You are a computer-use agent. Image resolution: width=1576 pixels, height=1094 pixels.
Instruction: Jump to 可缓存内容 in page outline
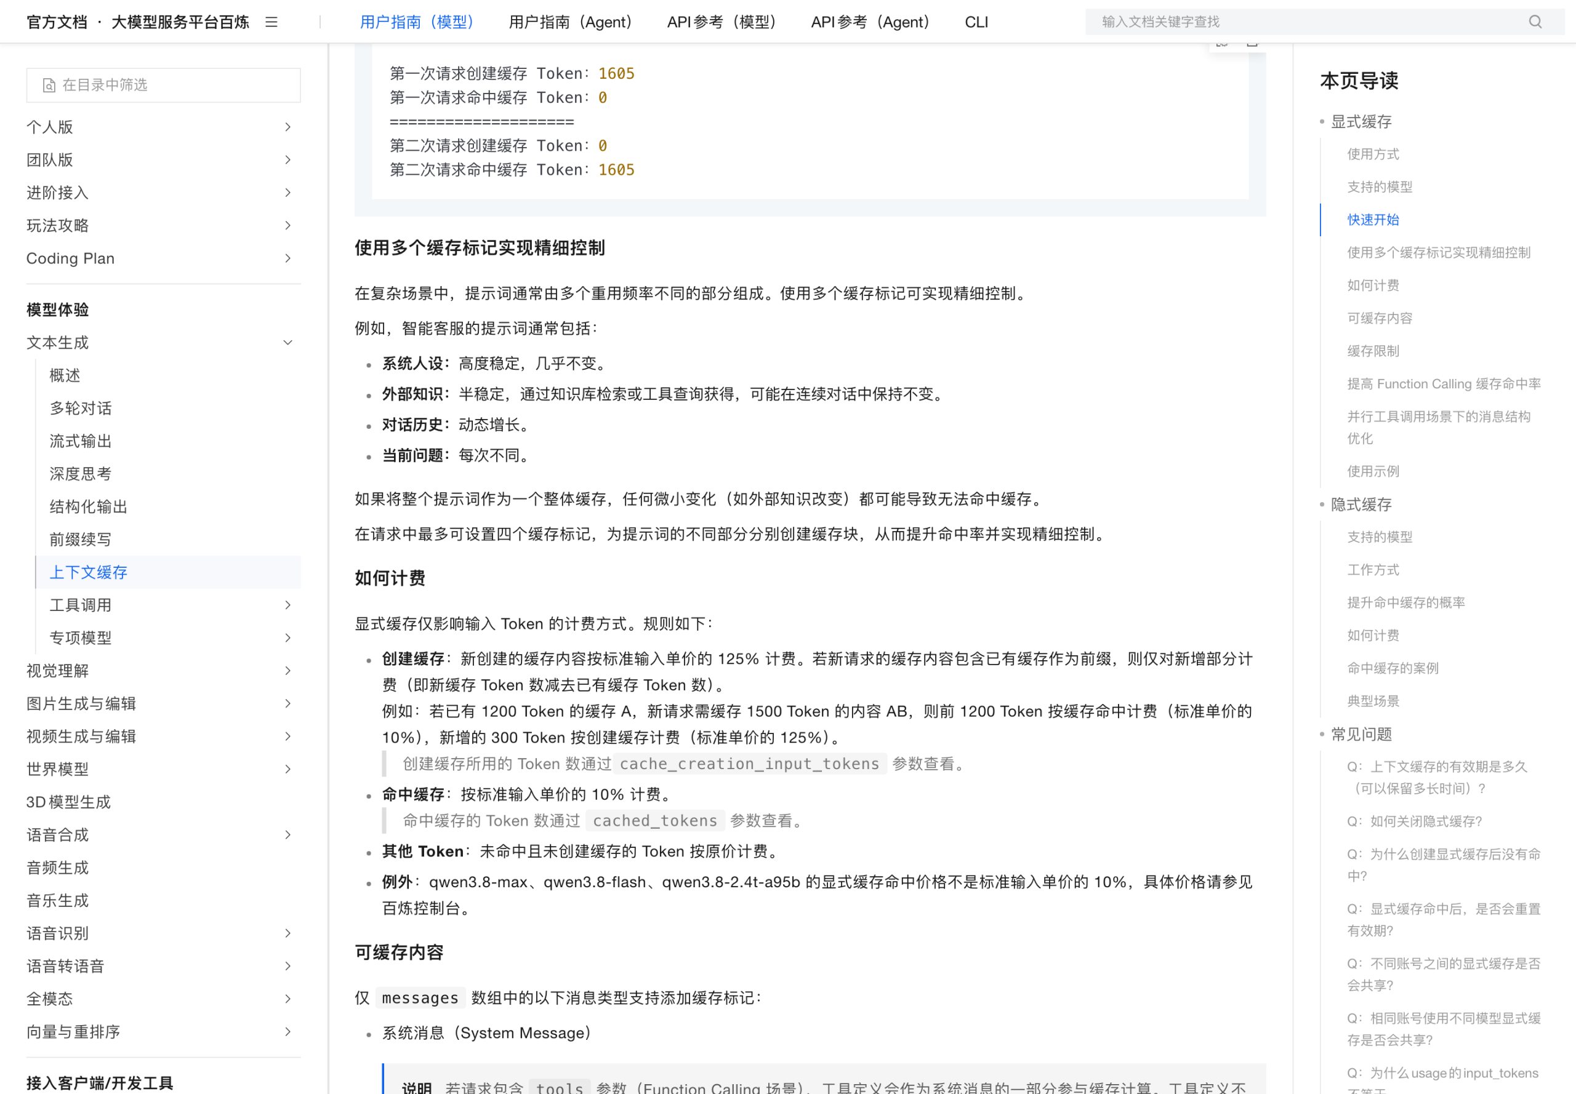1380,319
